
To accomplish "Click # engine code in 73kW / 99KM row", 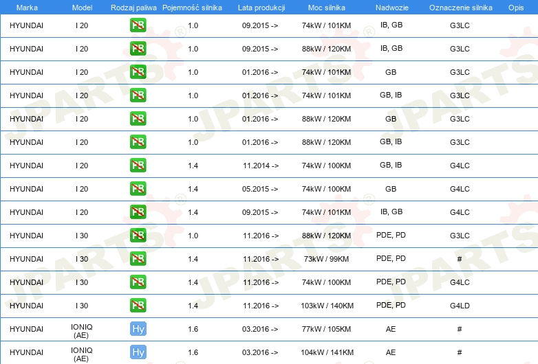I will (x=460, y=259).
